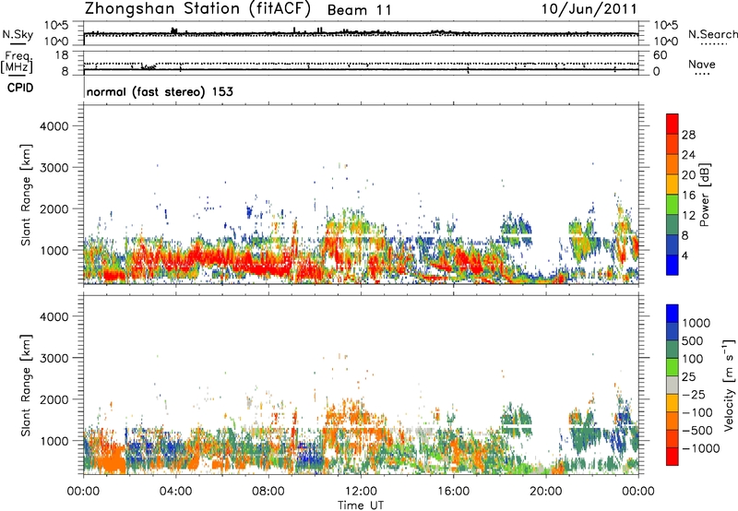738x511 pixels.
Task: Click the 'Power [dB]' colorbar label
Action: pos(704,195)
